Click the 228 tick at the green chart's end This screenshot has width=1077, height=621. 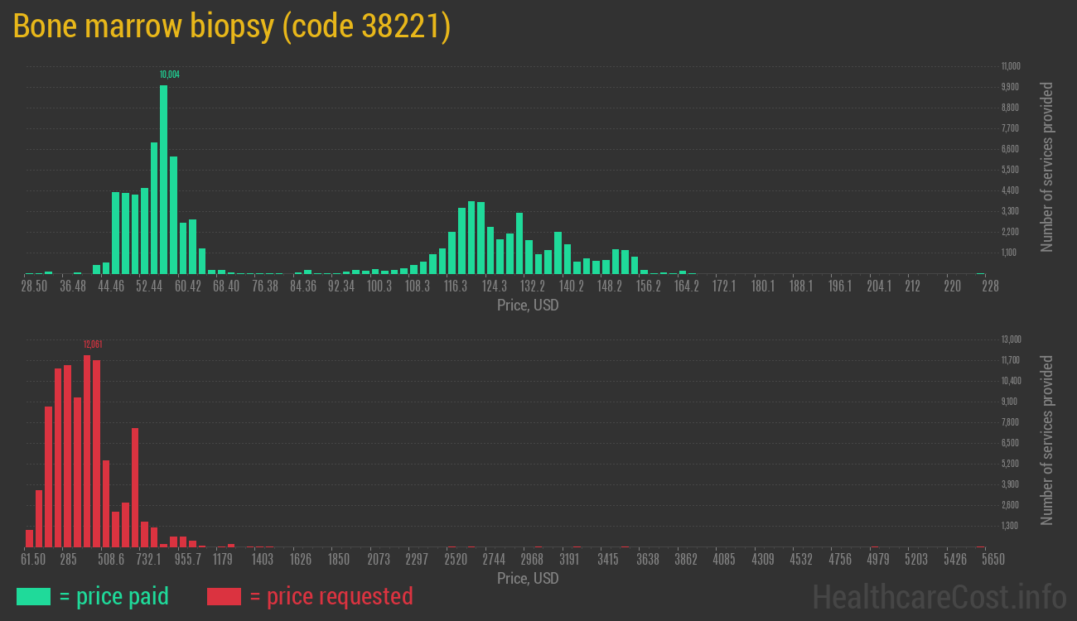coord(989,286)
